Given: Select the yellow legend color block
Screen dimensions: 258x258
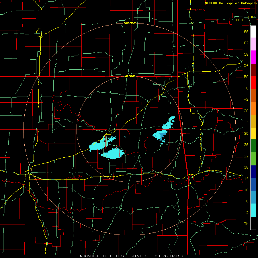Looking at the screenshot, I should [253, 134].
